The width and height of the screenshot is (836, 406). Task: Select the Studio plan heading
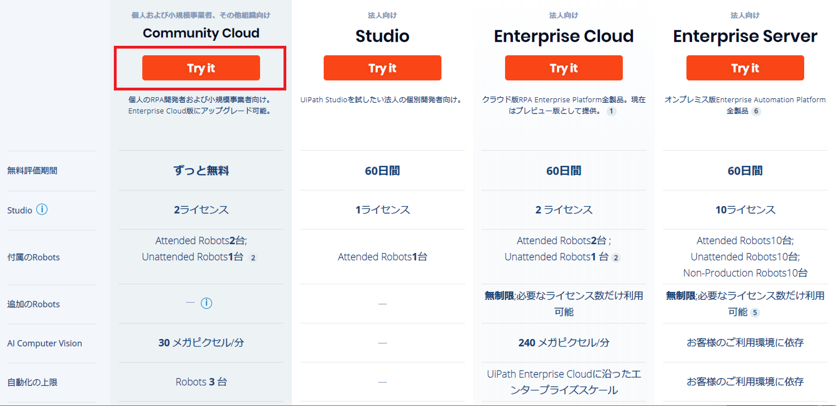pos(382,36)
